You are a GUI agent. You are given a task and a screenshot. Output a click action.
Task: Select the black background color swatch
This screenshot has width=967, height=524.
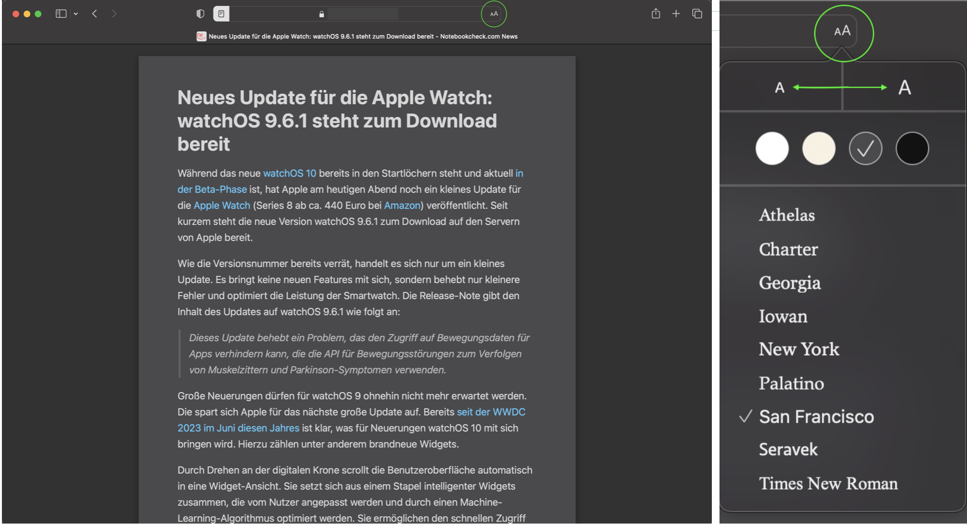click(x=912, y=148)
